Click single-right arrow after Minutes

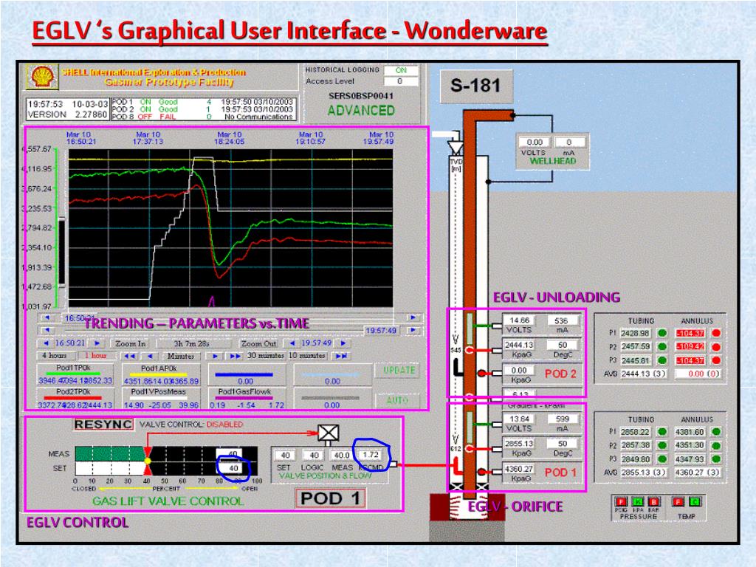point(215,356)
